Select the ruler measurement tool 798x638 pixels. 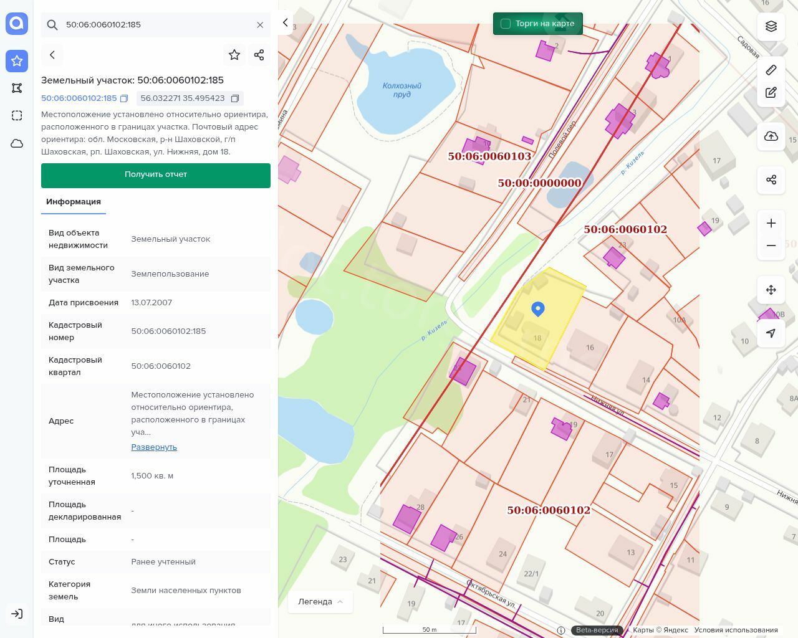pos(771,70)
